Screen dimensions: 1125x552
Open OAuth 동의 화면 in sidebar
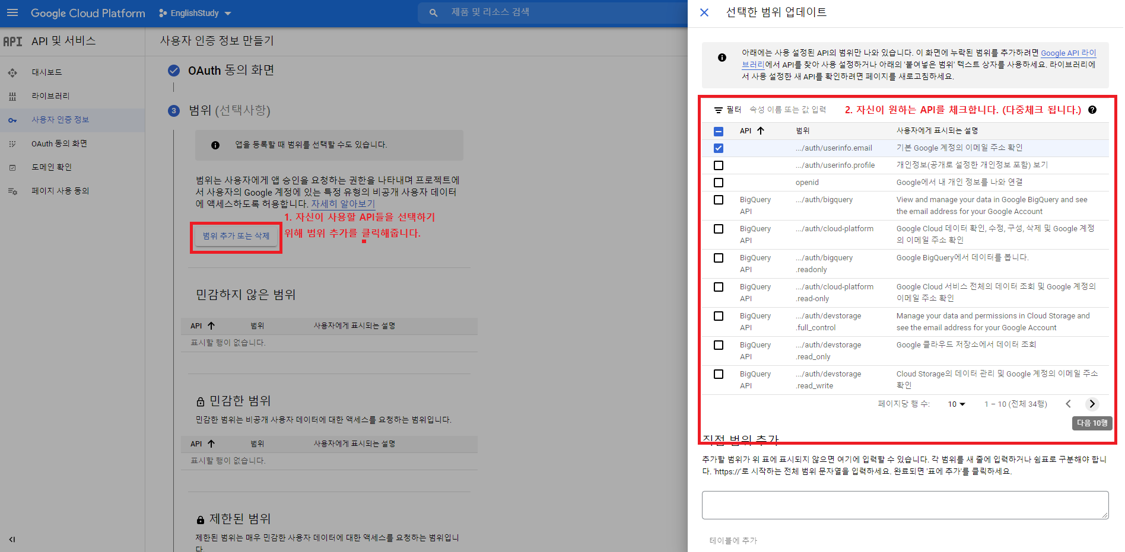click(x=59, y=143)
